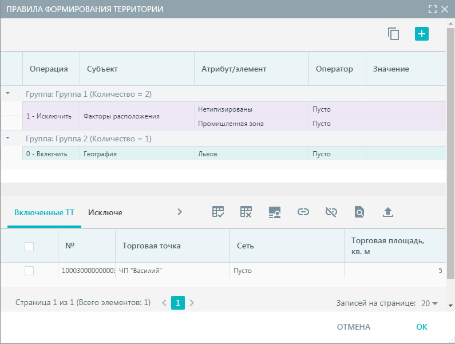Click the link chain icon

tap(303, 212)
